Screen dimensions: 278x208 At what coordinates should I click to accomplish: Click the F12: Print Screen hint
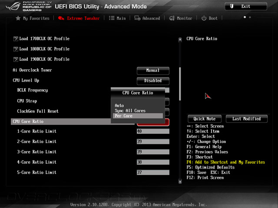205,178
